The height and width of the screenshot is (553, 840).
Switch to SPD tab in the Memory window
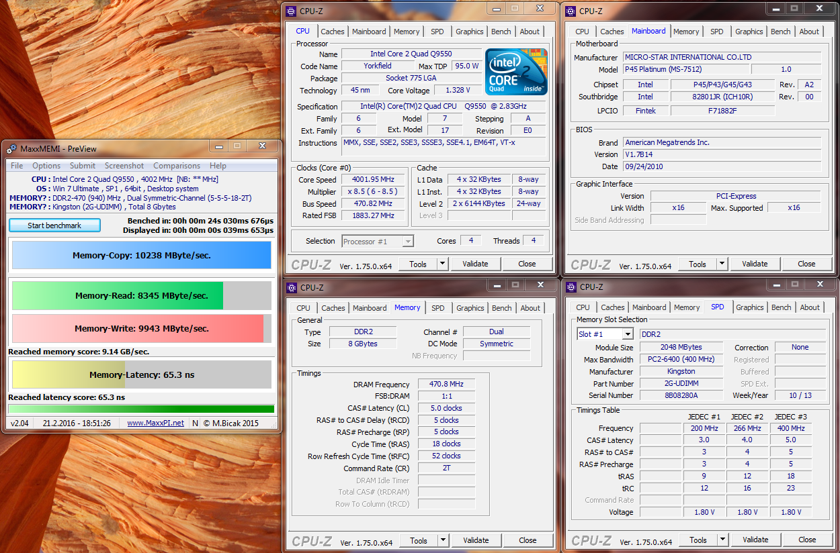438,308
